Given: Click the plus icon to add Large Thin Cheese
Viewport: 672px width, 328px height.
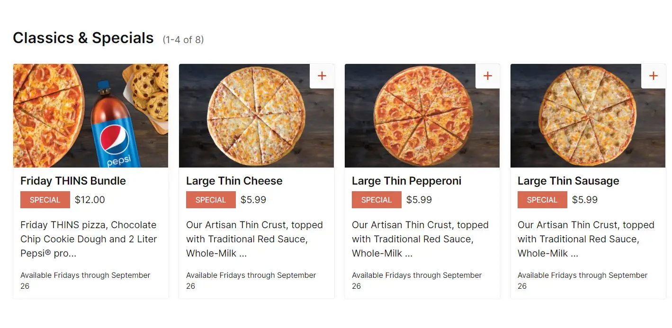Looking at the screenshot, I should click(x=322, y=76).
